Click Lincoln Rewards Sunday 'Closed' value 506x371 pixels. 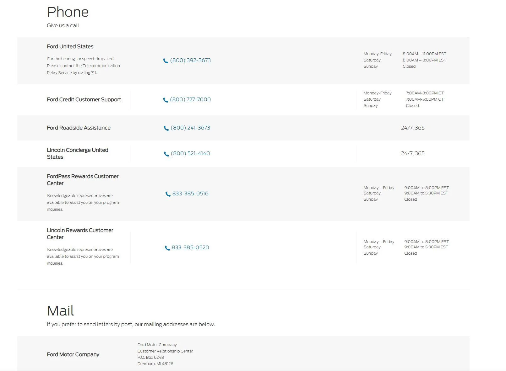point(411,253)
